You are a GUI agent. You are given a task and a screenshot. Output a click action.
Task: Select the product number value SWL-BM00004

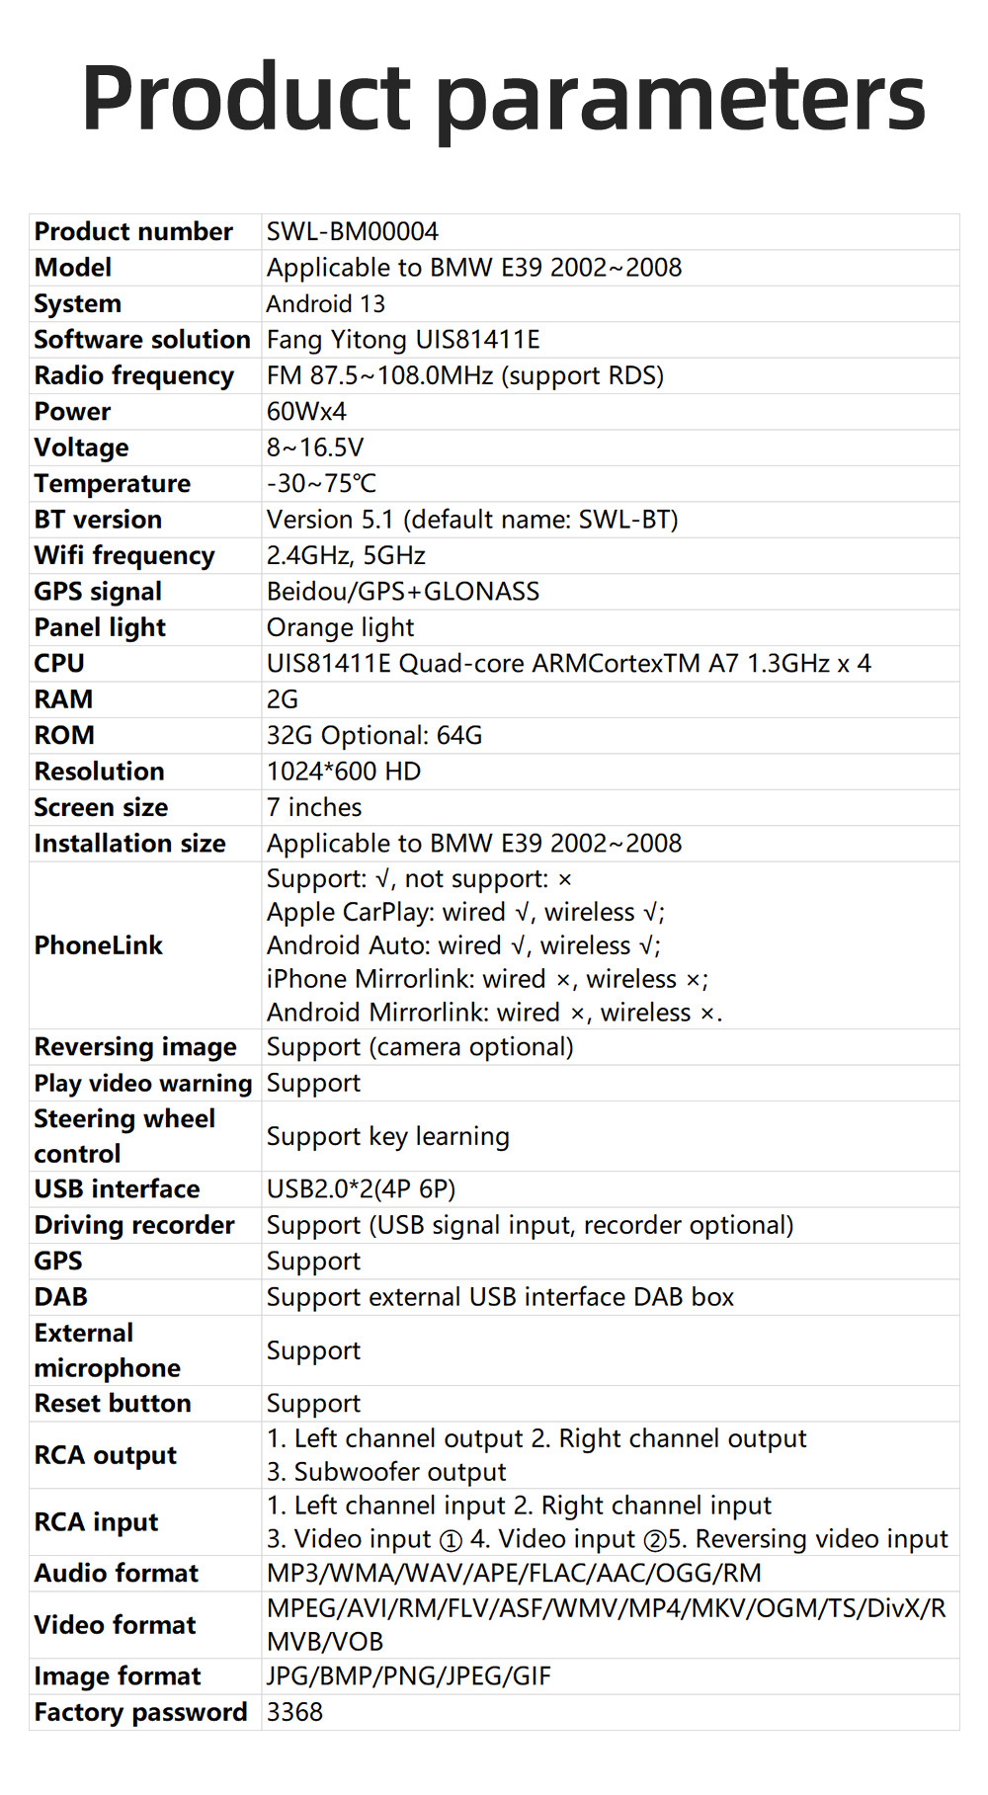pos(353,232)
